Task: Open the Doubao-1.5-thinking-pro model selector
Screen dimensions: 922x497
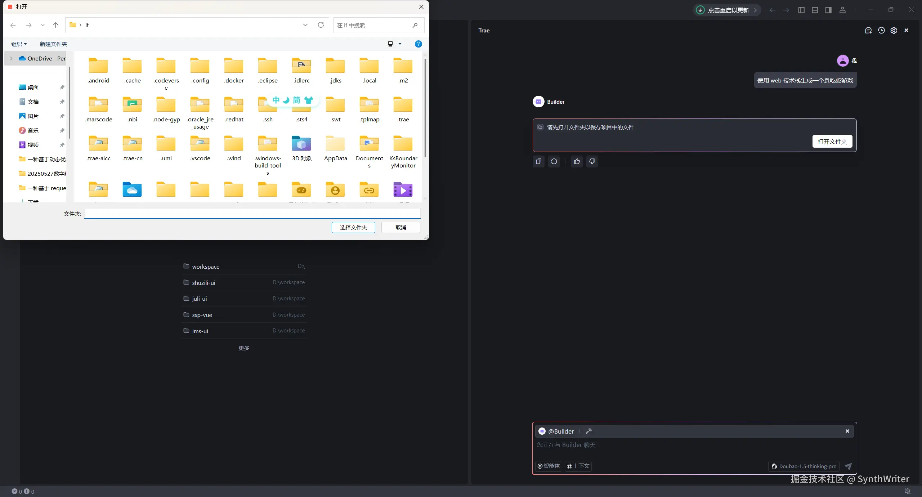Action: 804,466
